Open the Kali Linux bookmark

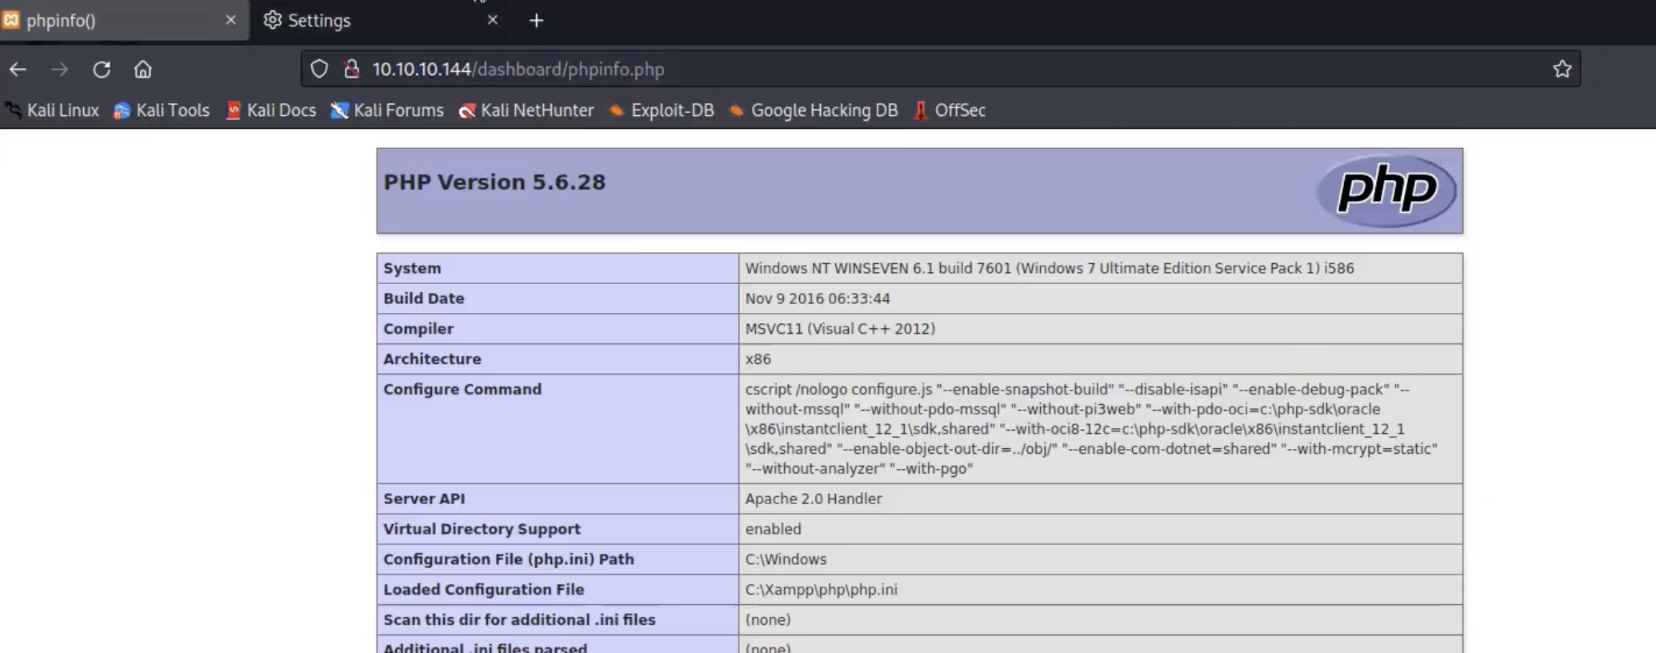point(51,110)
